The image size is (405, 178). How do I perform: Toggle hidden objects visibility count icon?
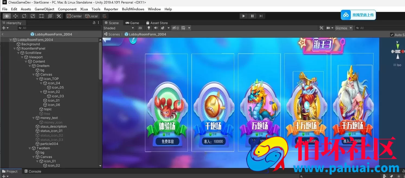pyautogui.click(x=176, y=28)
